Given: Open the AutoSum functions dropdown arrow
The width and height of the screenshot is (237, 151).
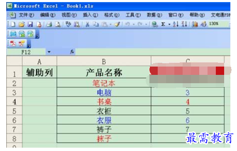Looking at the screenshot, I should tap(169, 24).
